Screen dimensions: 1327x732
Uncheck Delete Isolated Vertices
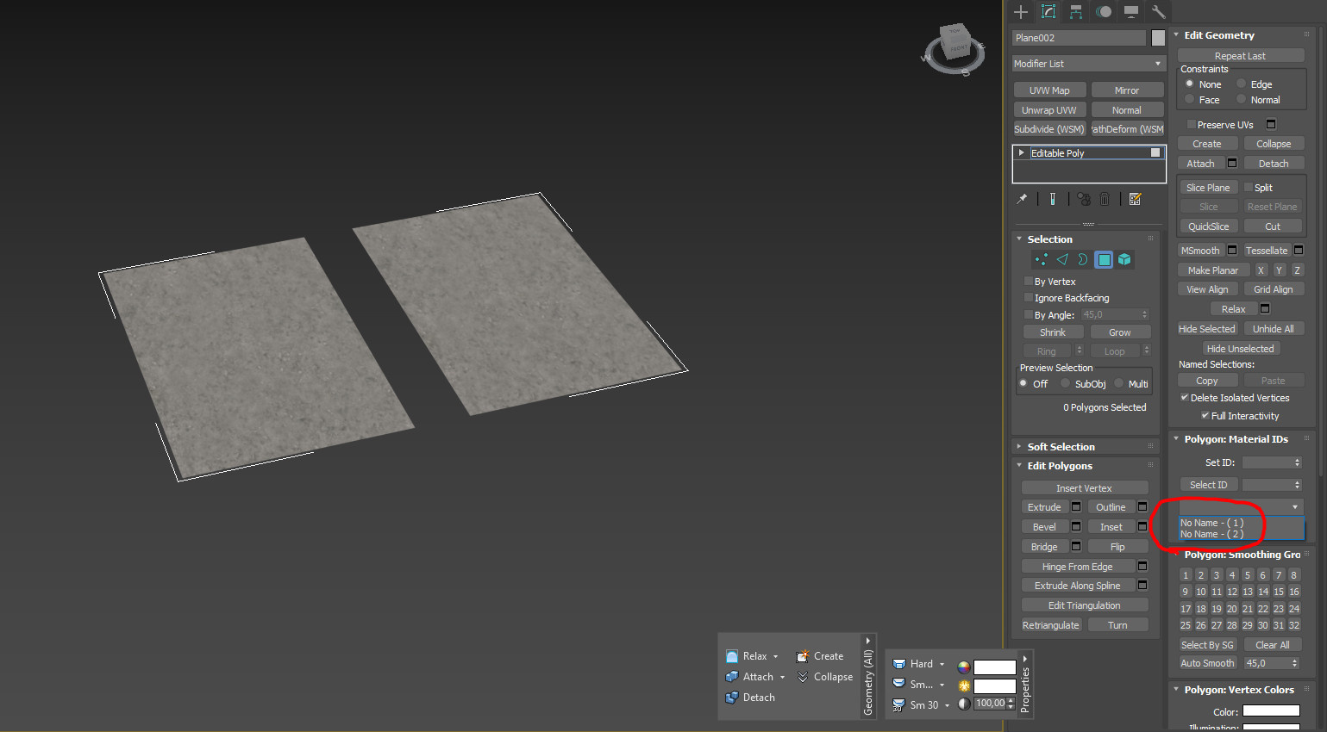pos(1185,398)
